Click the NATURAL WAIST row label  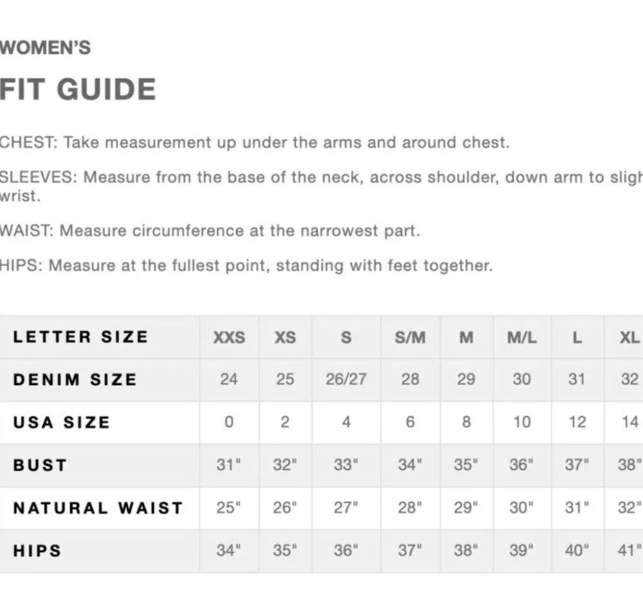click(x=98, y=508)
